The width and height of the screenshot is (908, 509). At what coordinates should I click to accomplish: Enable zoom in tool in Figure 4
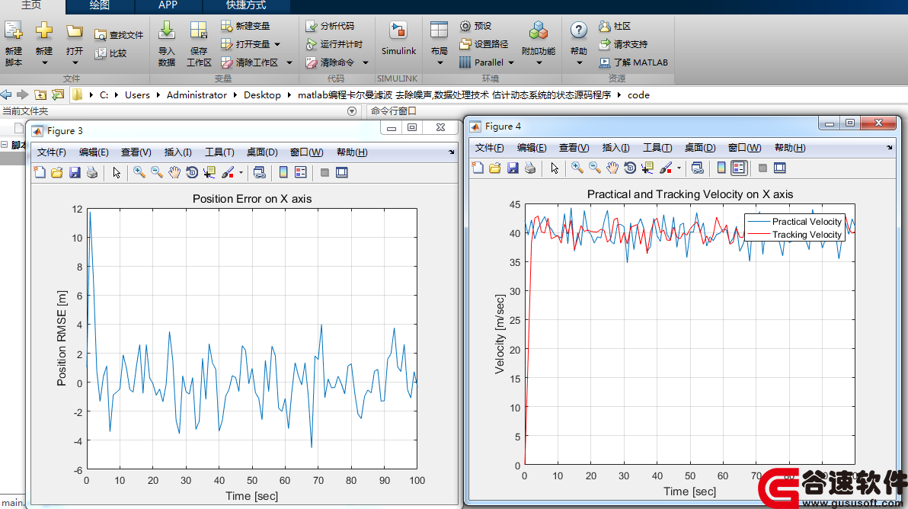pos(577,168)
